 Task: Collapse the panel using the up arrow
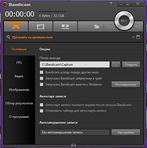click(x=133, y=37)
